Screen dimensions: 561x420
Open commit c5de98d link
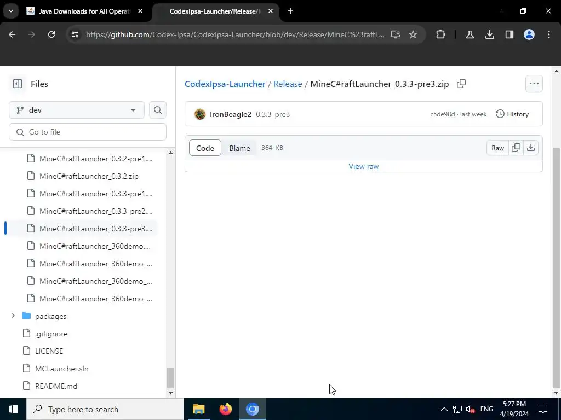coord(442,114)
